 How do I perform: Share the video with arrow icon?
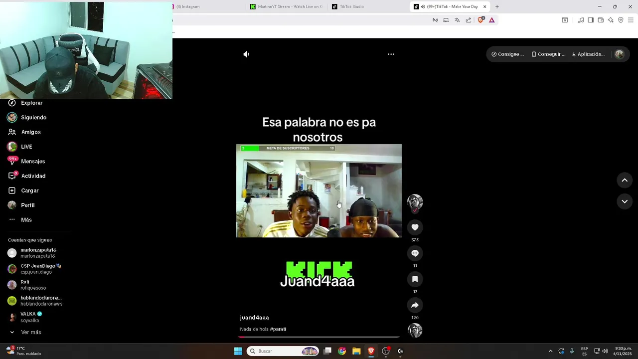(415, 305)
